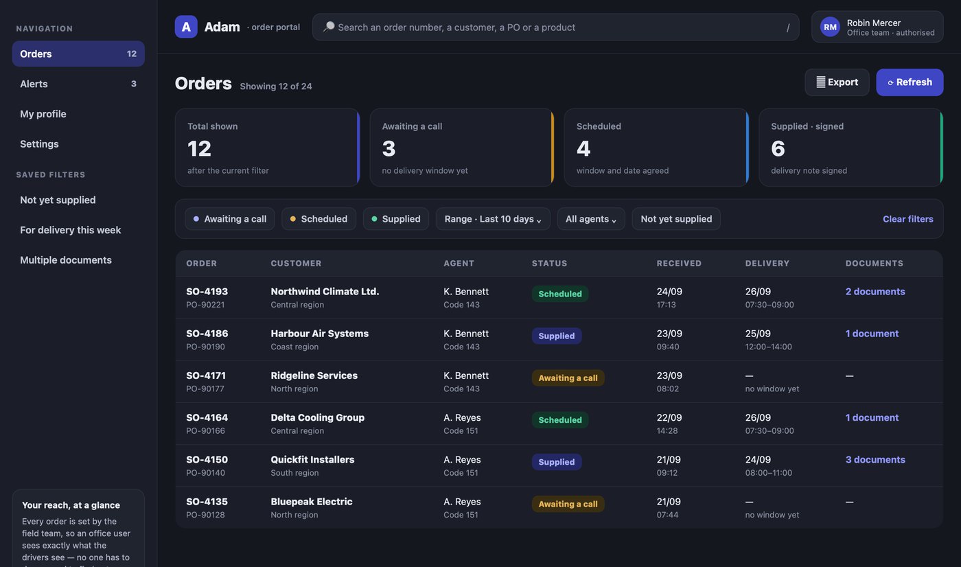Image resolution: width=961 pixels, height=567 pixels.
Task: Select the Scheduled summary card
Action: (656, 148)
